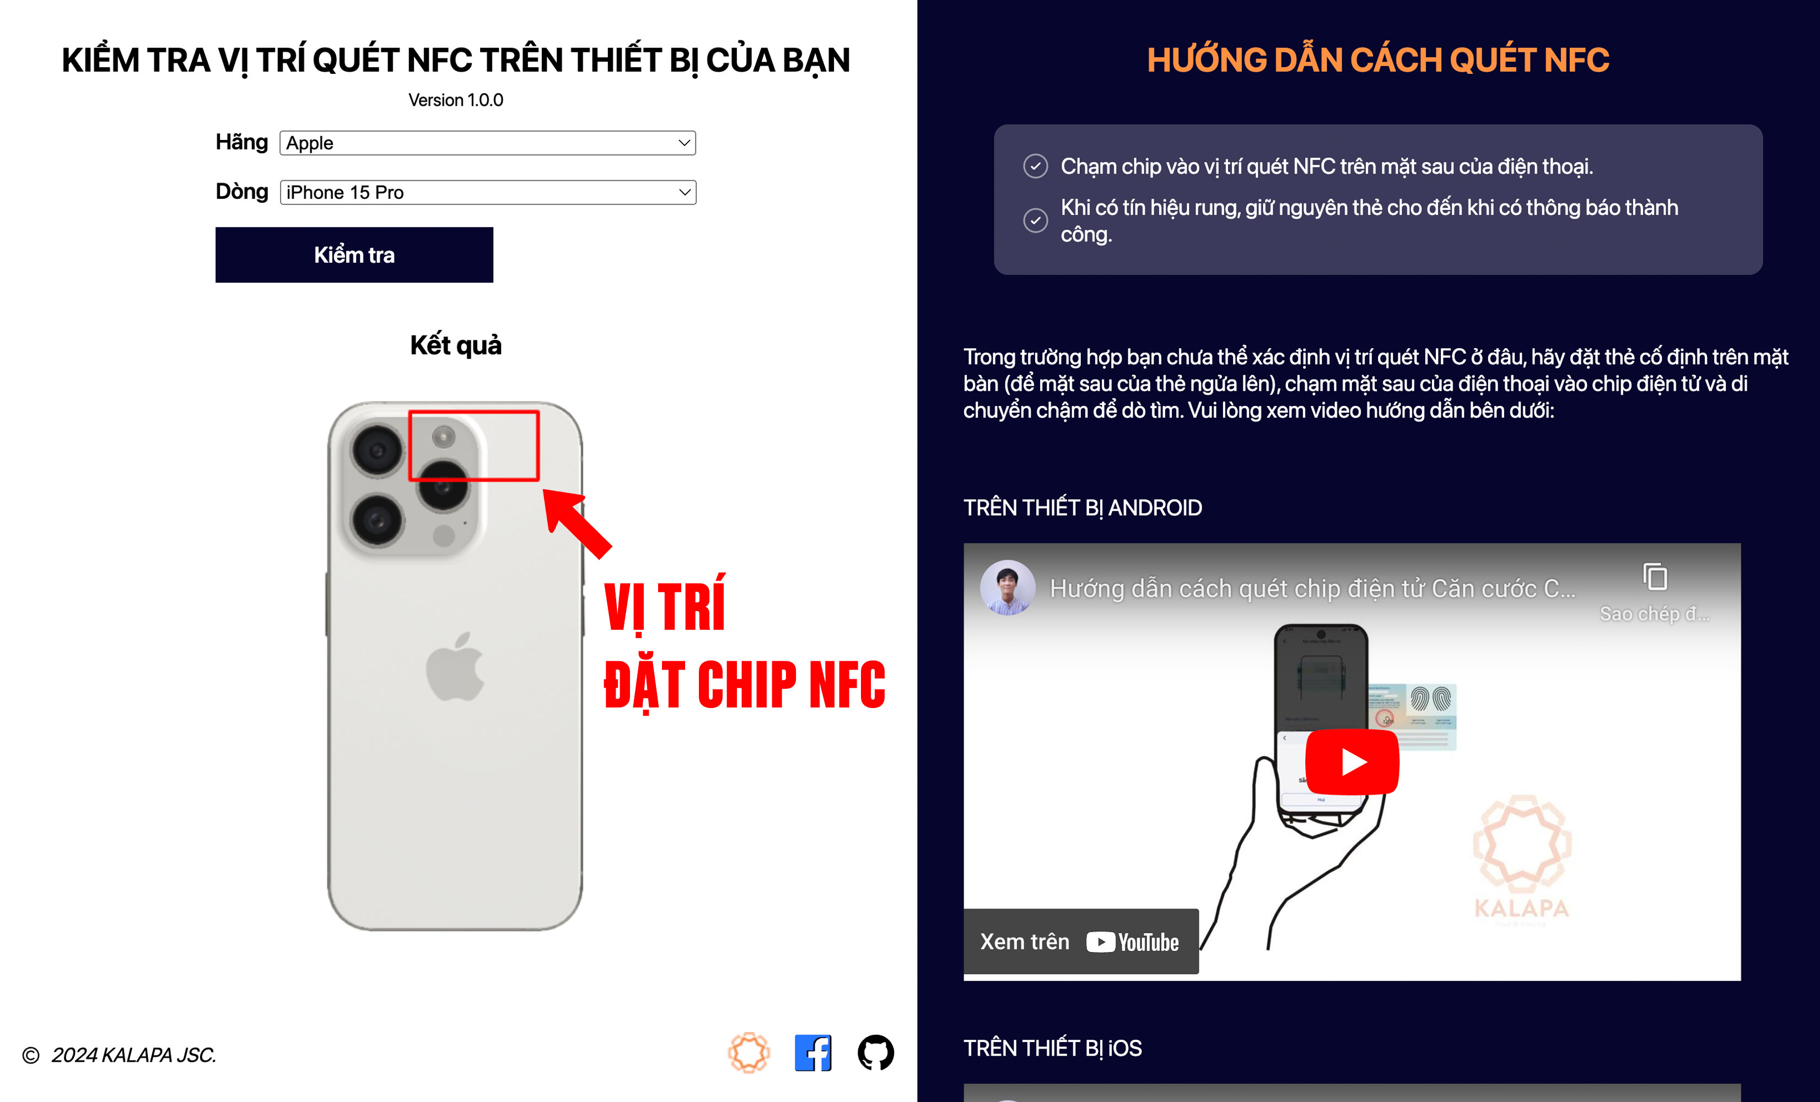
Task: Expand the Dòng model dropdown iPhone 15 Pro
Action: pos(487,192)
